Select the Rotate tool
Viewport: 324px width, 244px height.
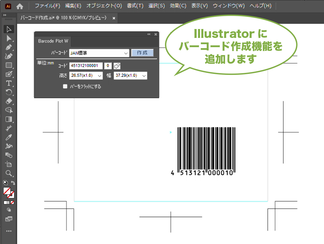coord(9,92)
